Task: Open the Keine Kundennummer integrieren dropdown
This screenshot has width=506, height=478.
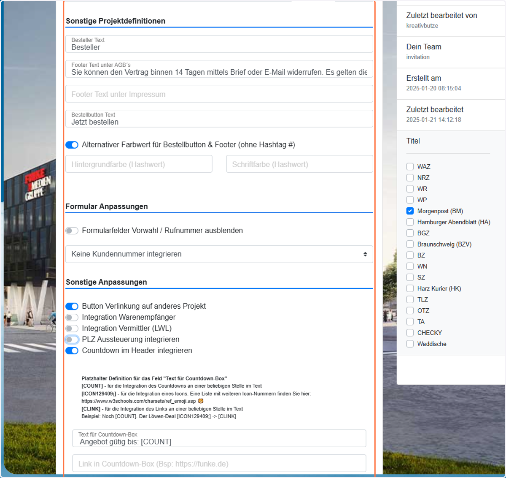Action: [219, 254]
